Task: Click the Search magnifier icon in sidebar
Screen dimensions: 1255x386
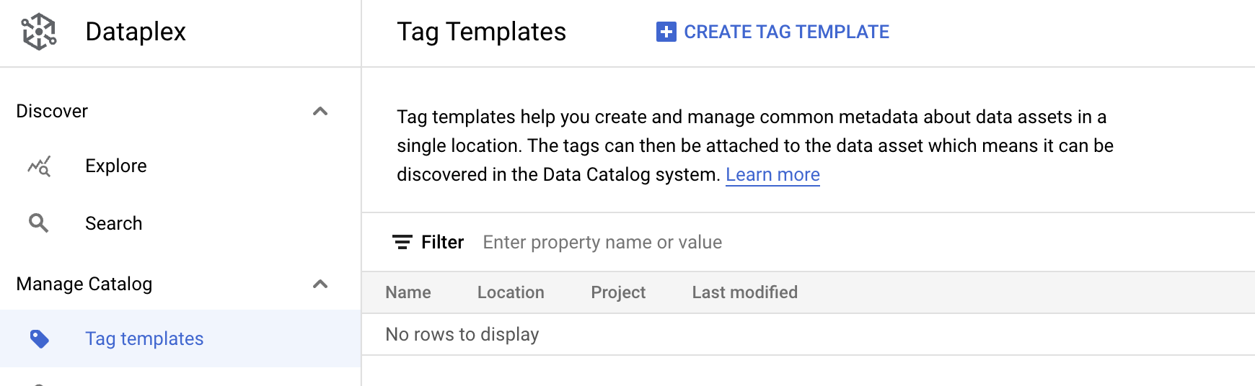Action: pos(39,223)
